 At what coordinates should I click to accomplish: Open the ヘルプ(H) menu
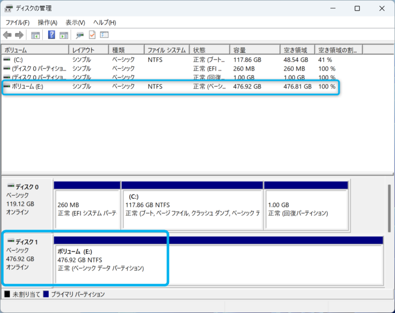[x=105, y=22]
